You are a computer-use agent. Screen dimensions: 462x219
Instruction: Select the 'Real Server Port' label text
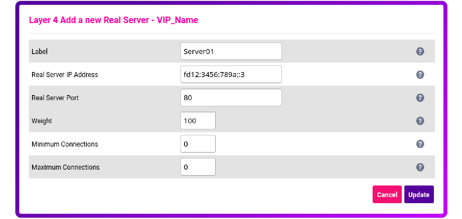tap(55, 98)
